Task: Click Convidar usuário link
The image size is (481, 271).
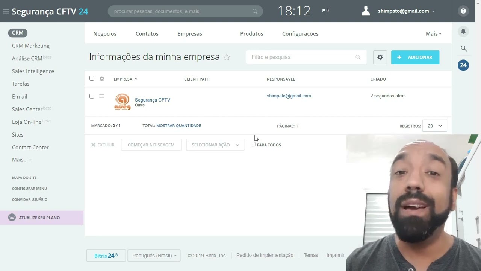Action: click(30, 199)
